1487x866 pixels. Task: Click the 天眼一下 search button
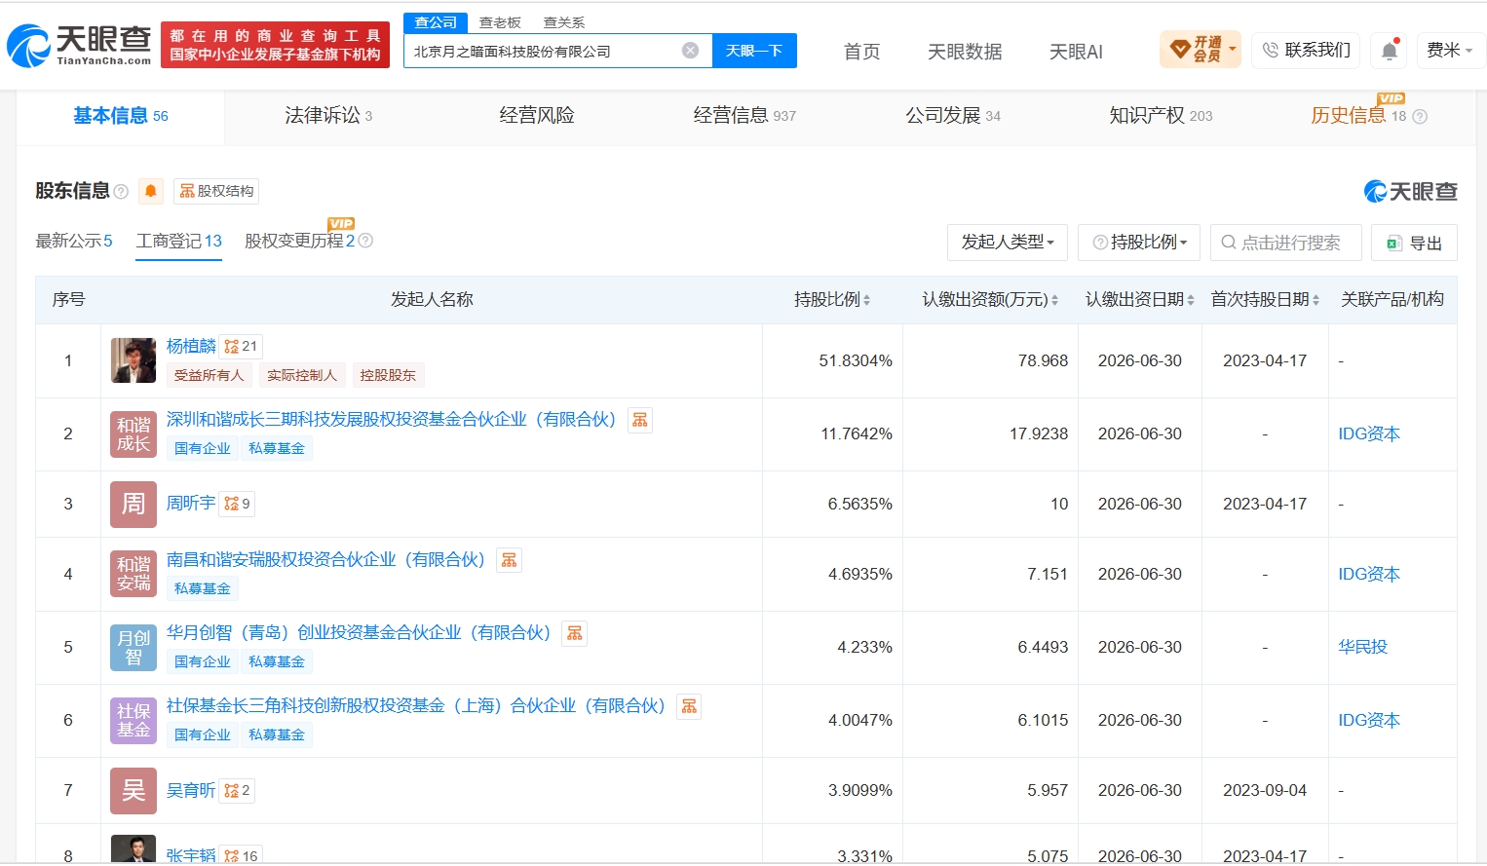click(x=754, y=51)
